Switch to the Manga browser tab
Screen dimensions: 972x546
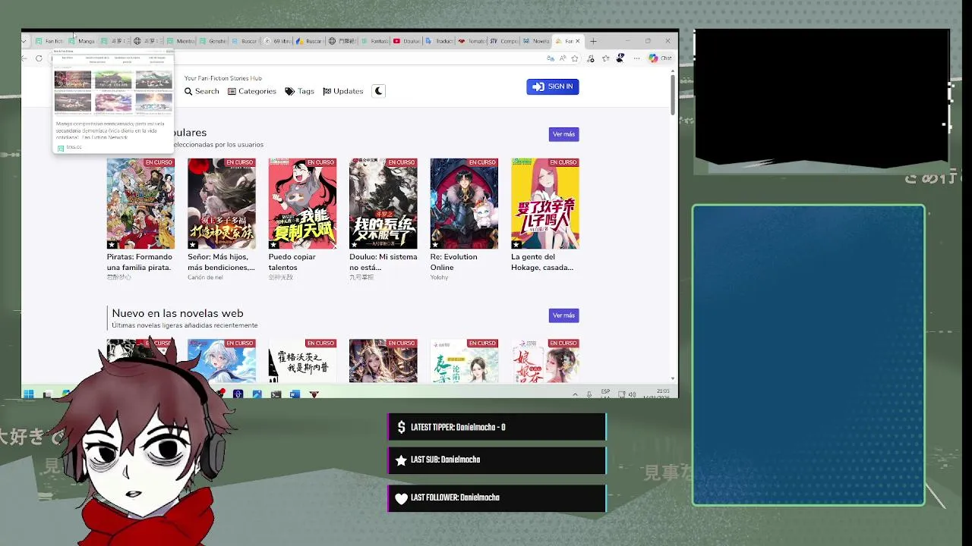click(x=82, y=41)
